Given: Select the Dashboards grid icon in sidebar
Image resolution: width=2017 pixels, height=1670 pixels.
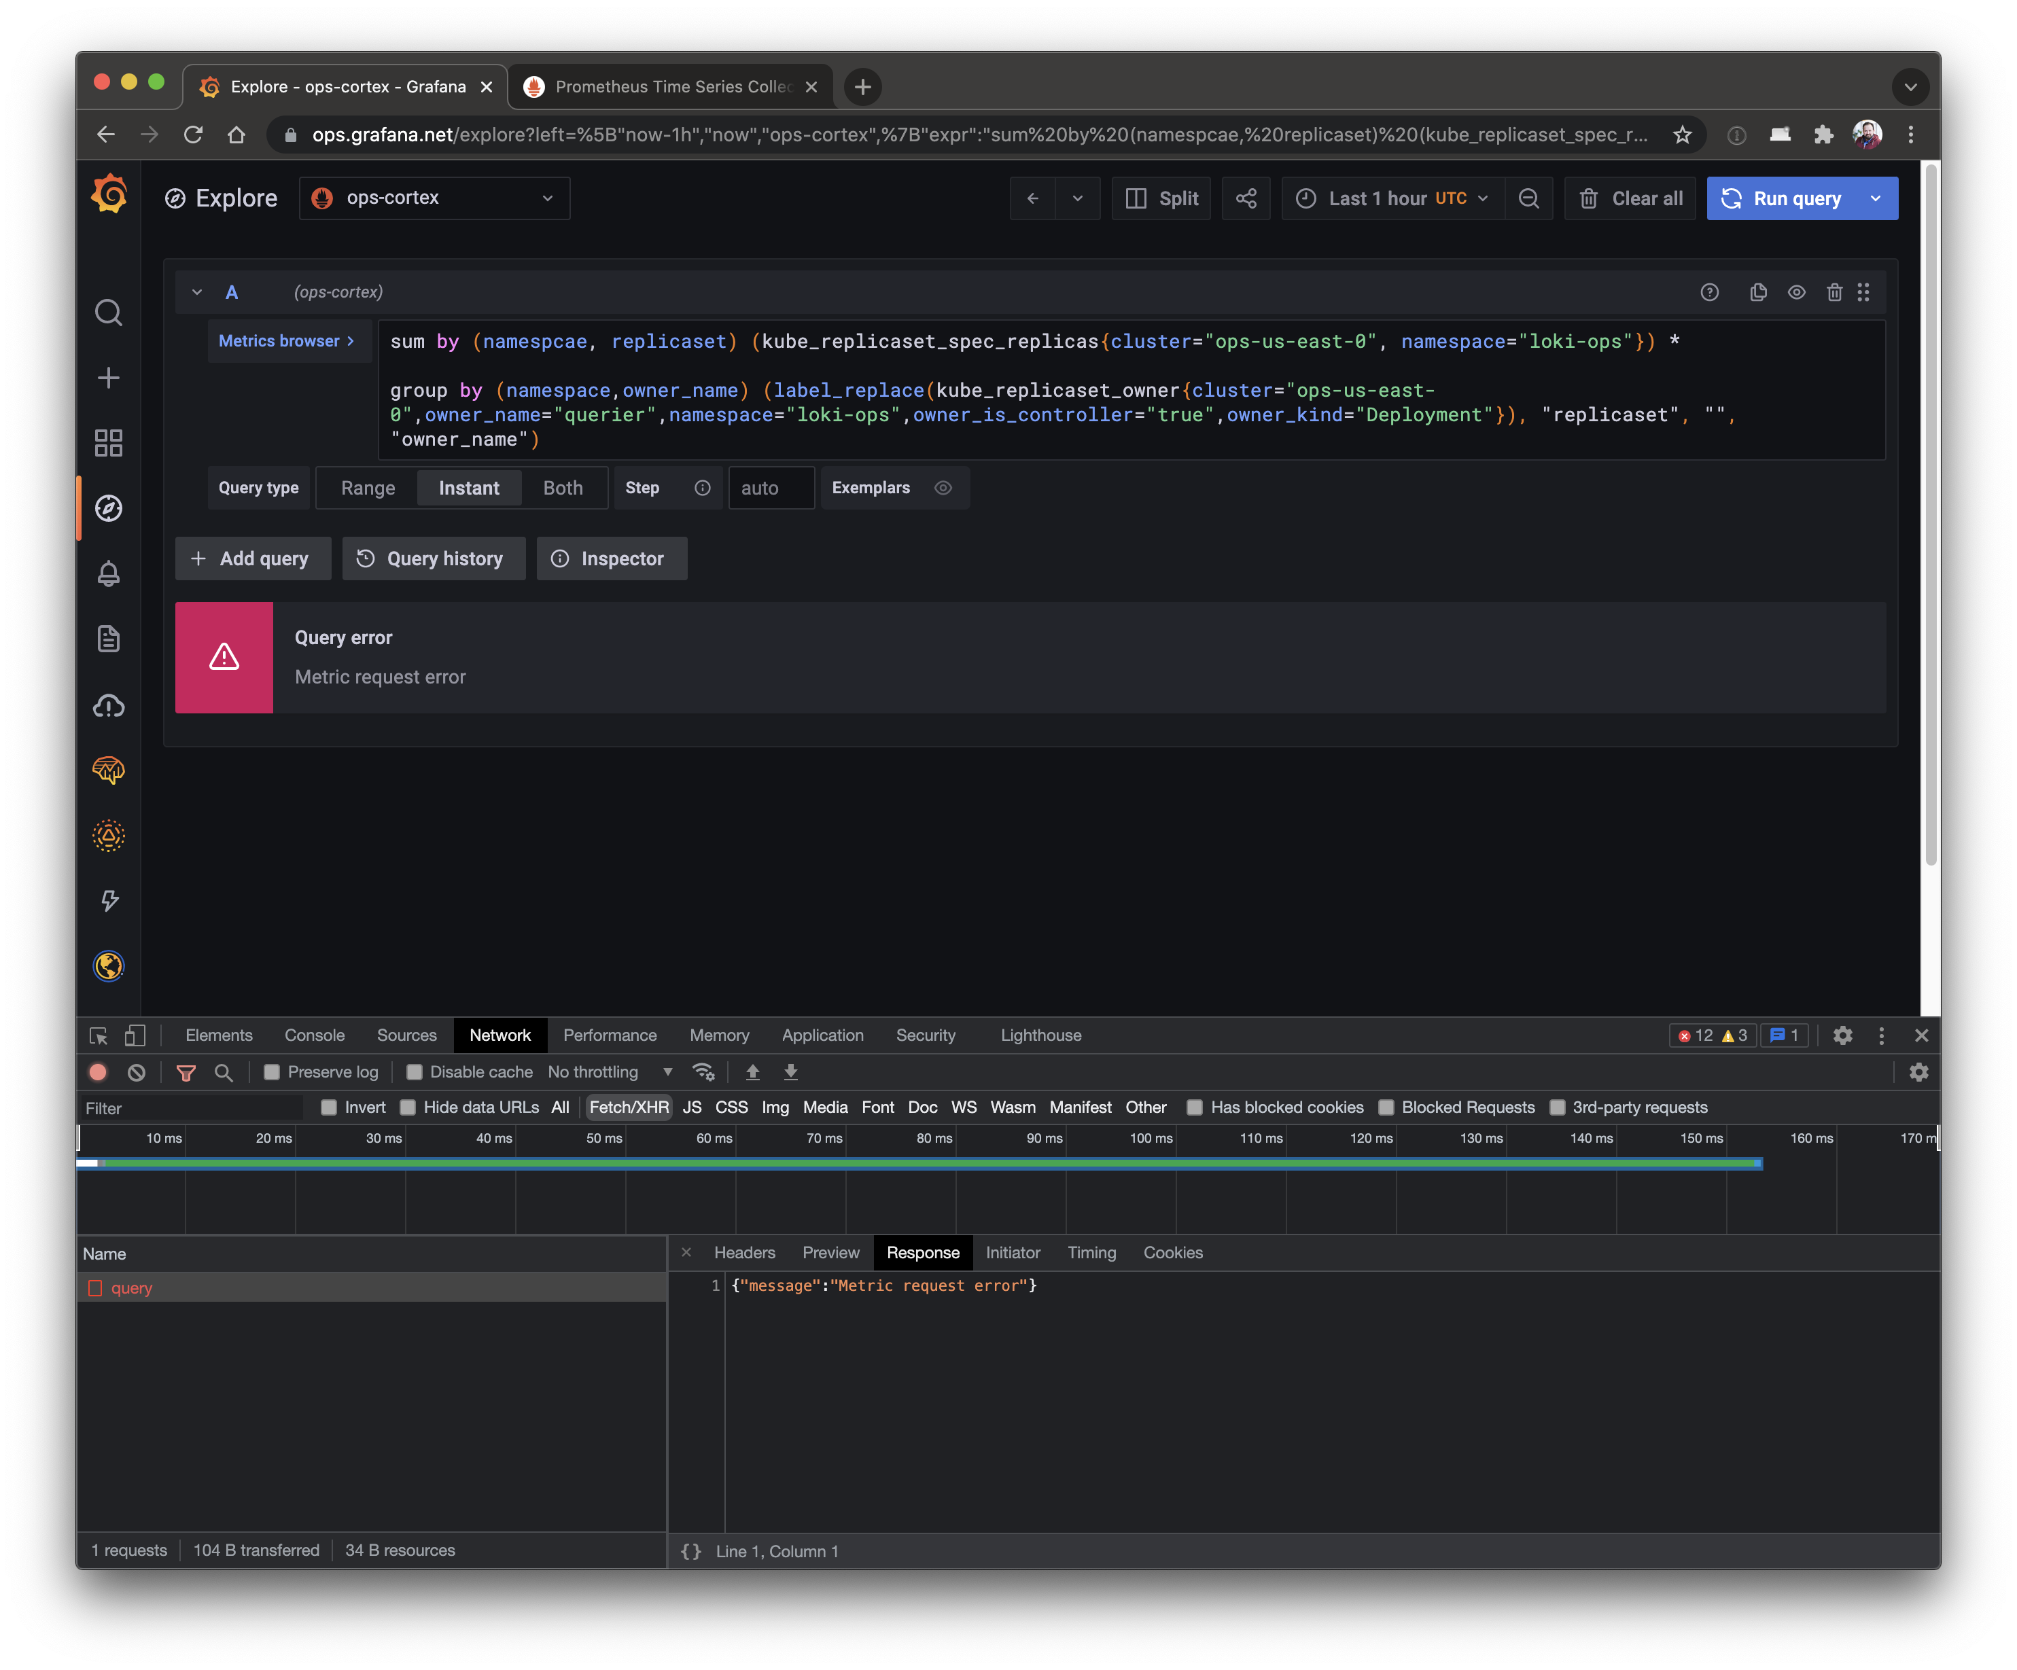Looking at the screenshot, I should pyautogui.click(x=109, y=443).
